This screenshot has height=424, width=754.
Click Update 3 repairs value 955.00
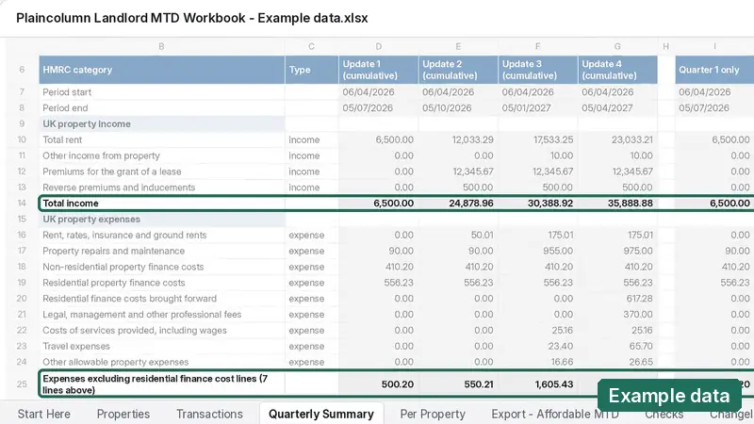click(537, 251)
